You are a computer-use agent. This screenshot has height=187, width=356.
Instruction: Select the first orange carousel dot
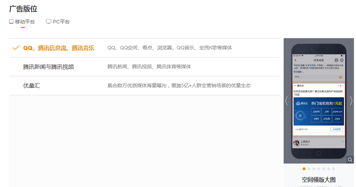[304, 168]
